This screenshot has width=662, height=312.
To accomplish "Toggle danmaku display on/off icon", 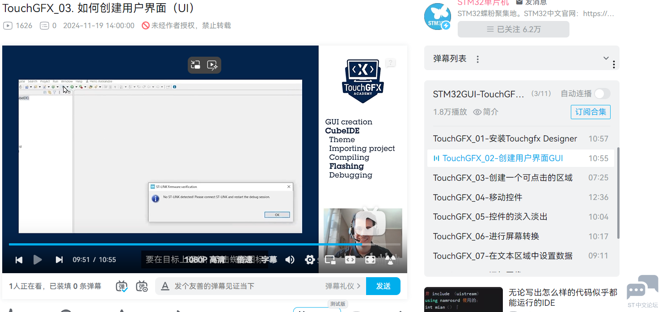I will pyautogui.click(x=122, y=287).
